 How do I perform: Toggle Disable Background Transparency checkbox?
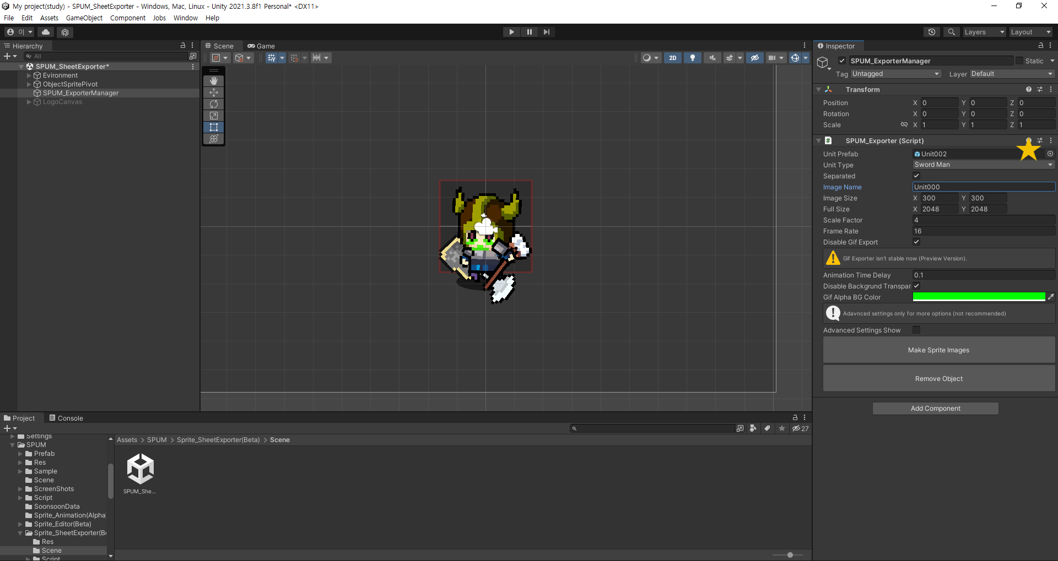click(x=916, y=286)
